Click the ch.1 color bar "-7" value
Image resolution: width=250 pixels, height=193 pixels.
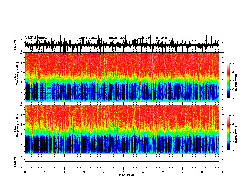233,98
